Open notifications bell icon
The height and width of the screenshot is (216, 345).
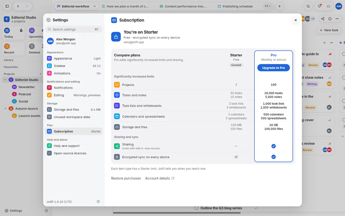click(x=319, y=6)
